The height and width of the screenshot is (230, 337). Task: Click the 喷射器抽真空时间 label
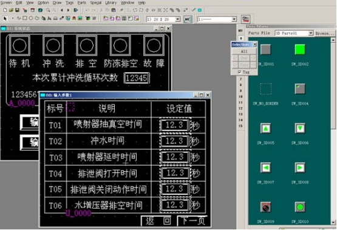[107, 124]
